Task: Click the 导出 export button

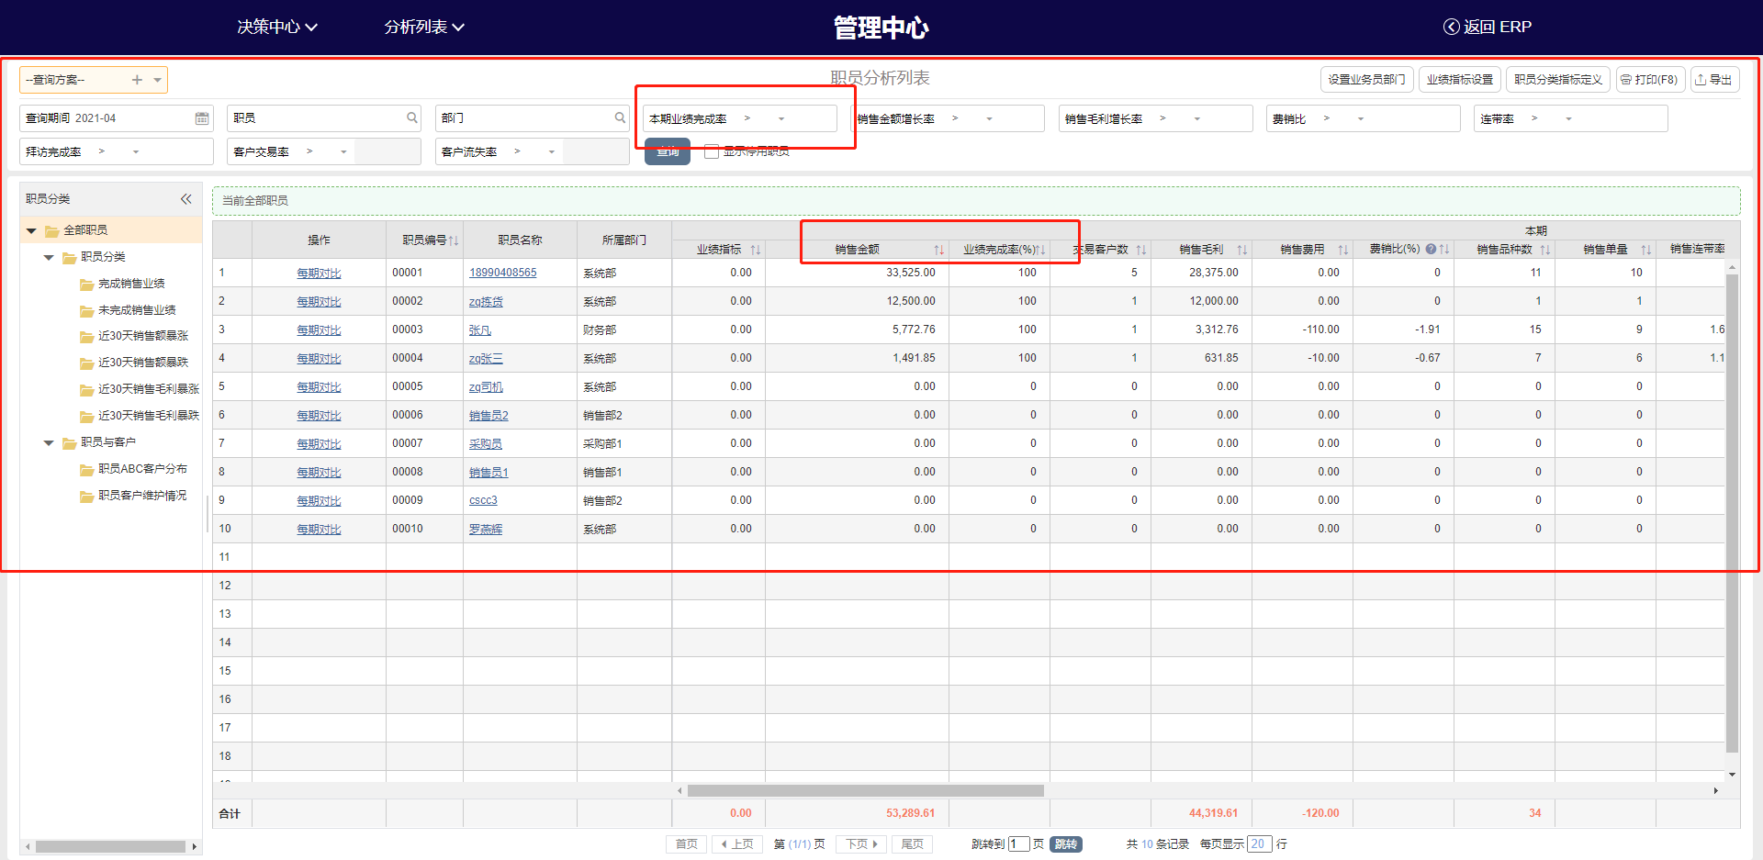Action: [x=1714, y=80]
